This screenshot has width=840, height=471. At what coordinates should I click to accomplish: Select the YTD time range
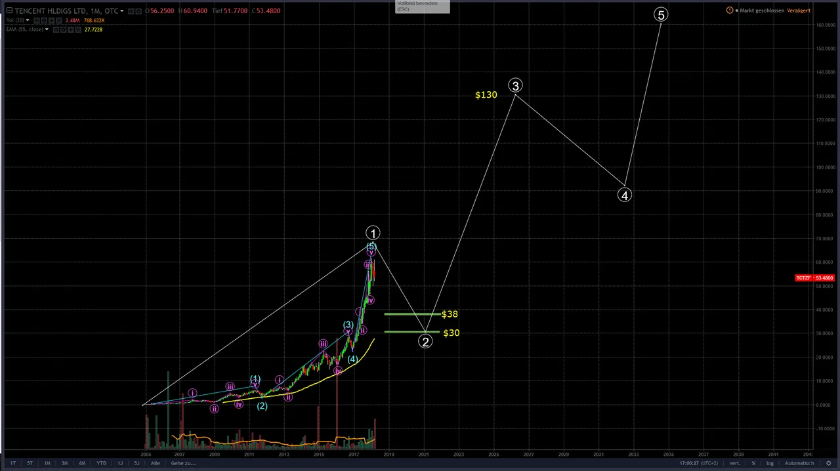[x=101, y=463]
